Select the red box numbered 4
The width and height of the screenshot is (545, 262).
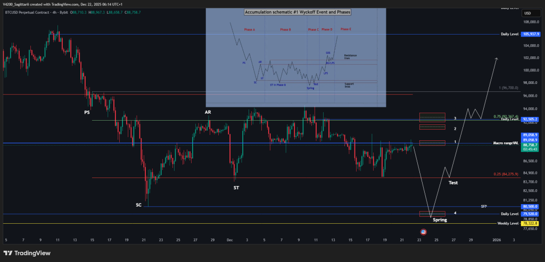pos(432,214)
